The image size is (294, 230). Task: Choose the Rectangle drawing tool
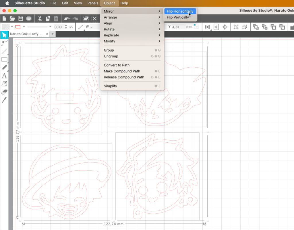(4, 60)
